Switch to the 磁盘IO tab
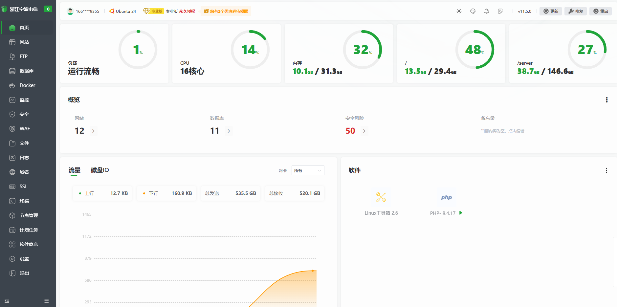Viewport: 617px width, 307px height. pos(100,170)
